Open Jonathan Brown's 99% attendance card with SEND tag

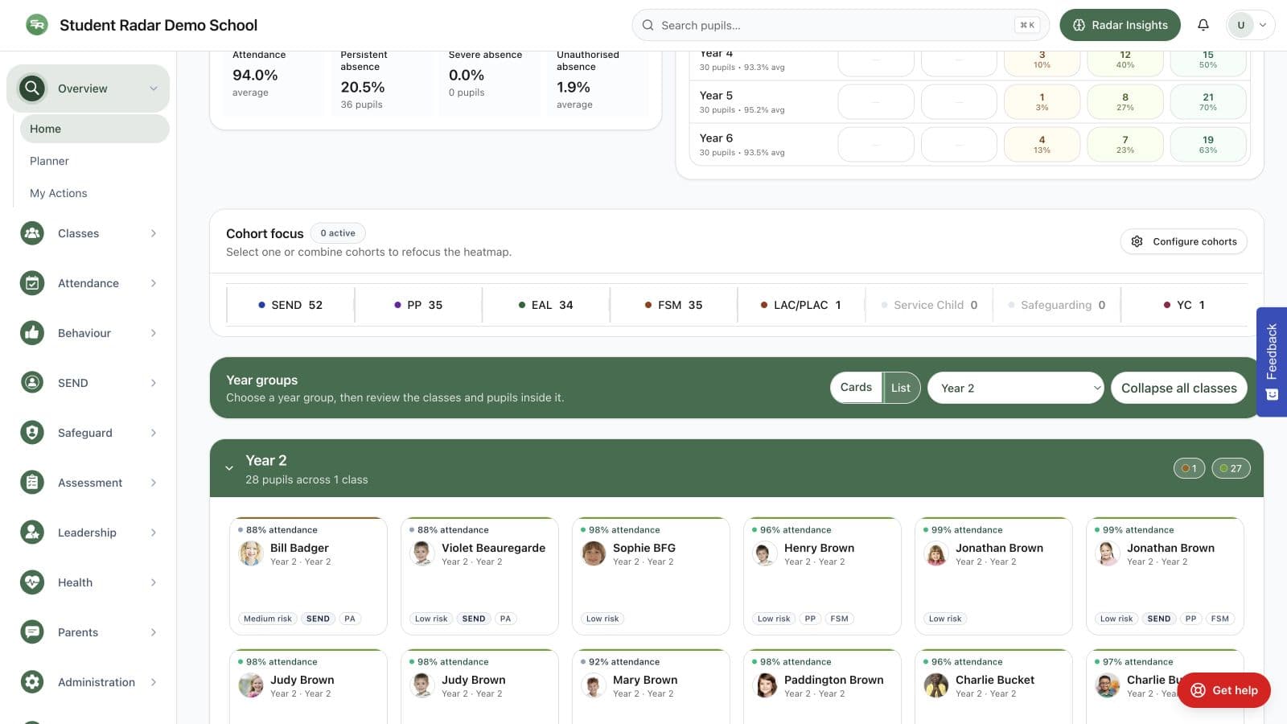1165,576
